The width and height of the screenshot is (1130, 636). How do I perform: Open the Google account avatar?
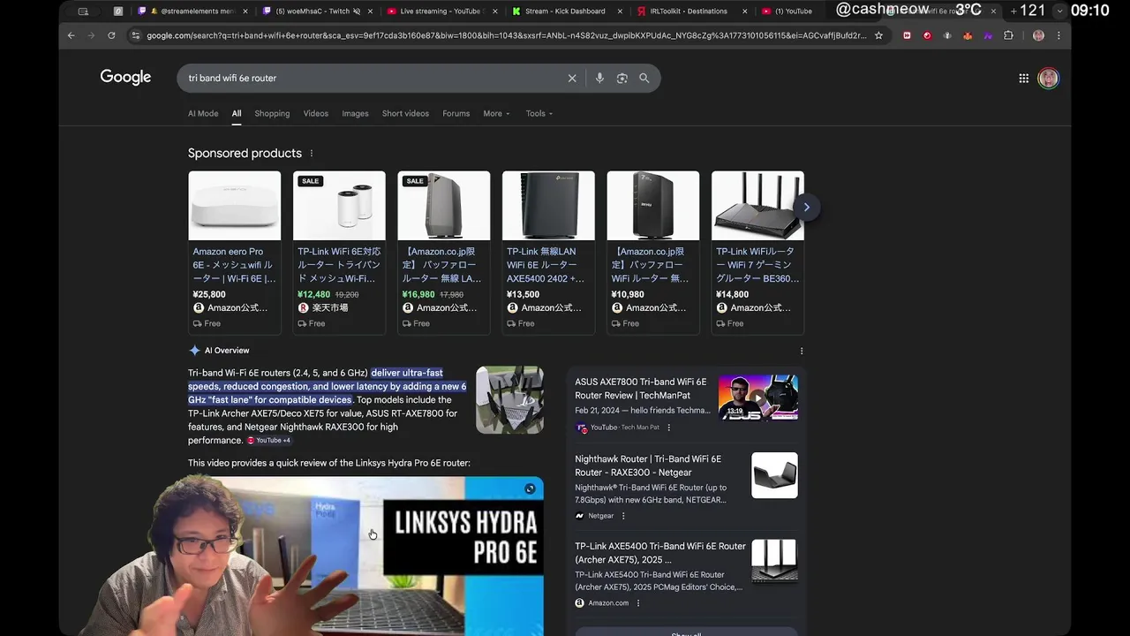1048,78
